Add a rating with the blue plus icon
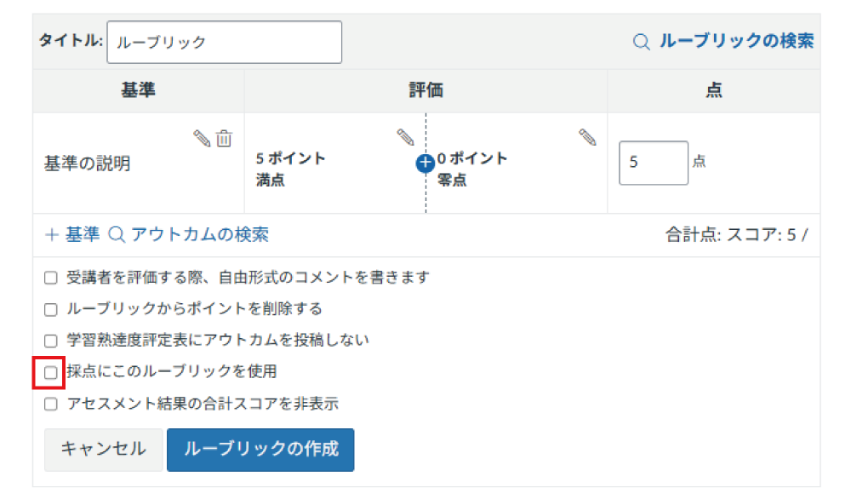 pos(425,163)
